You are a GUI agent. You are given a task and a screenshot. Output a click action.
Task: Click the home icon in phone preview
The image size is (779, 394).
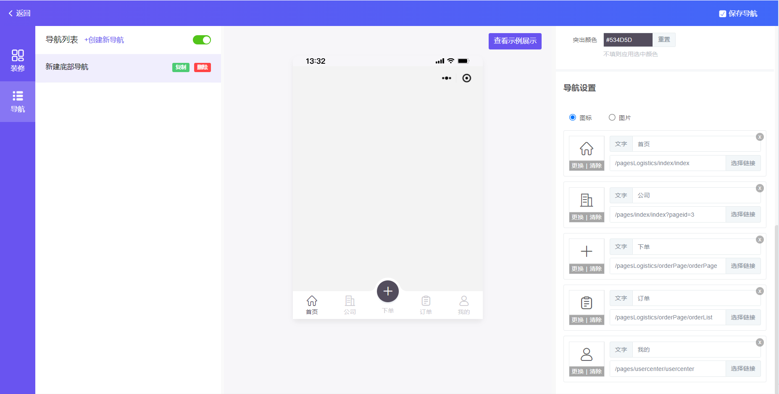[x=312, y=301]
